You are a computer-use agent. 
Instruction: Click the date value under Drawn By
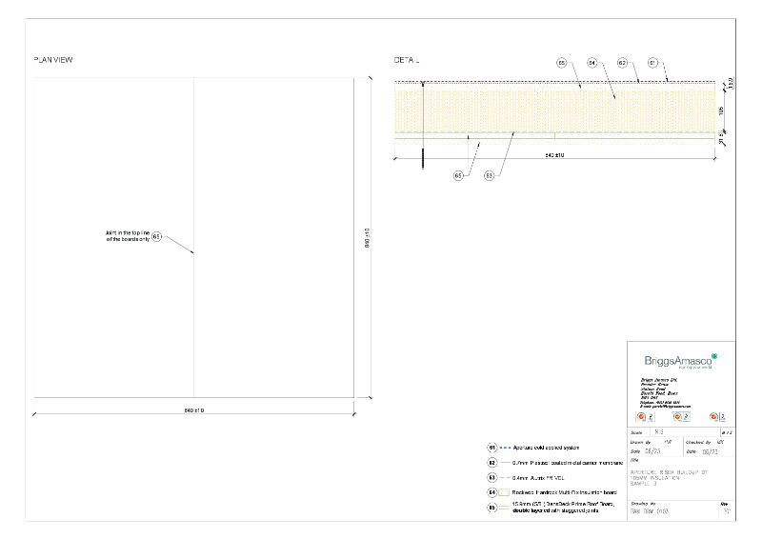point(652,451)
